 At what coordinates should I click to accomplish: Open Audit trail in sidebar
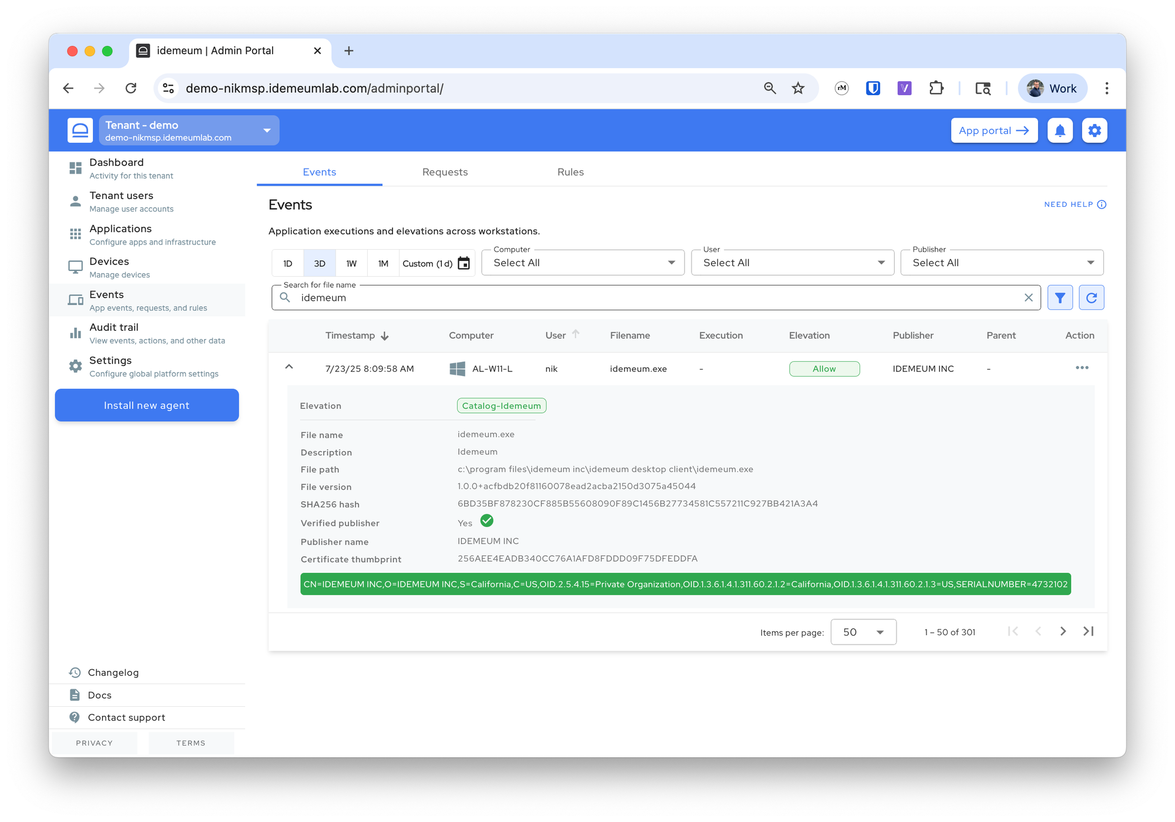[147, 333]
